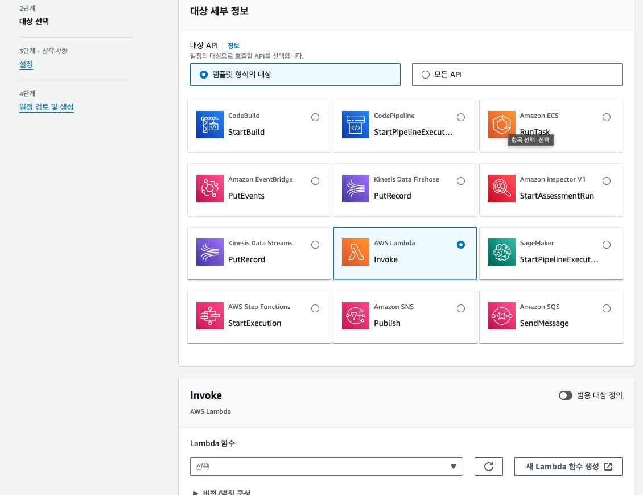Select Amazon SQS SendMessage radio button
643x495 pixels.
point(607,308)
